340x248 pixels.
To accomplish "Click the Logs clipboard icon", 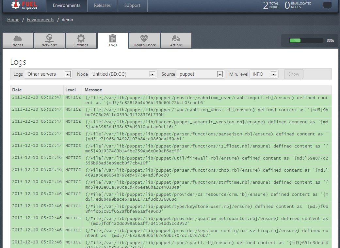I will pos(113,38).
